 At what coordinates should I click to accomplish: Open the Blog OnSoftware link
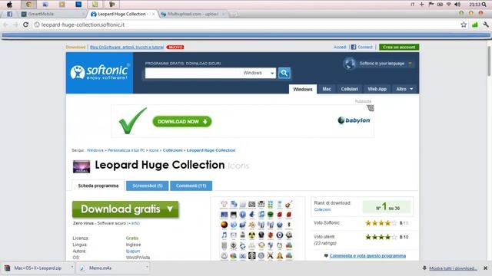pyautogui.click(x=127, y=47)
